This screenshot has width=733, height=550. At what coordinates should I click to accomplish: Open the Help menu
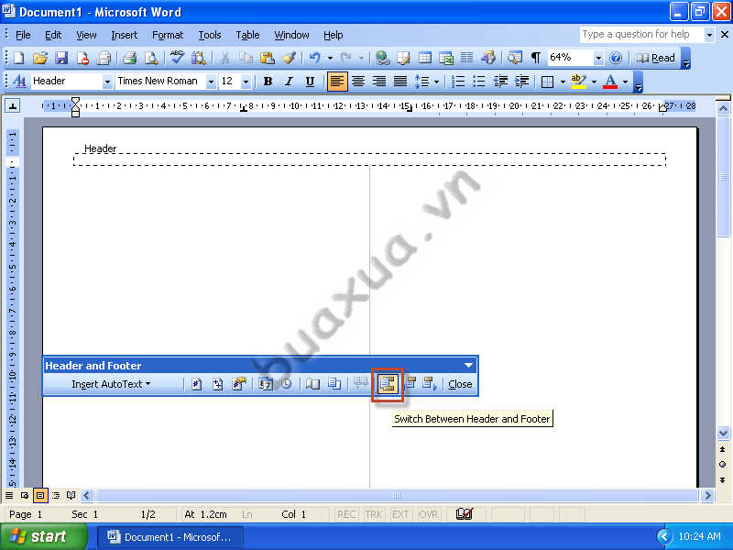(x=333, y=35)
